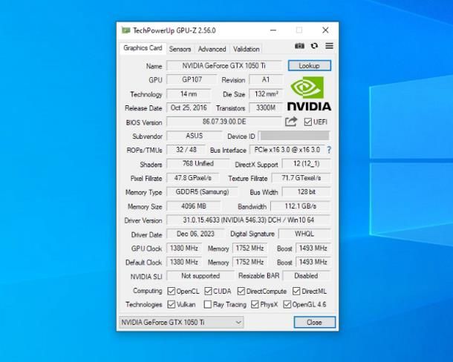Click the GPU-Z title bar app icon
Image resolution: width=453 pixels, height=362 pixels.
126,30
